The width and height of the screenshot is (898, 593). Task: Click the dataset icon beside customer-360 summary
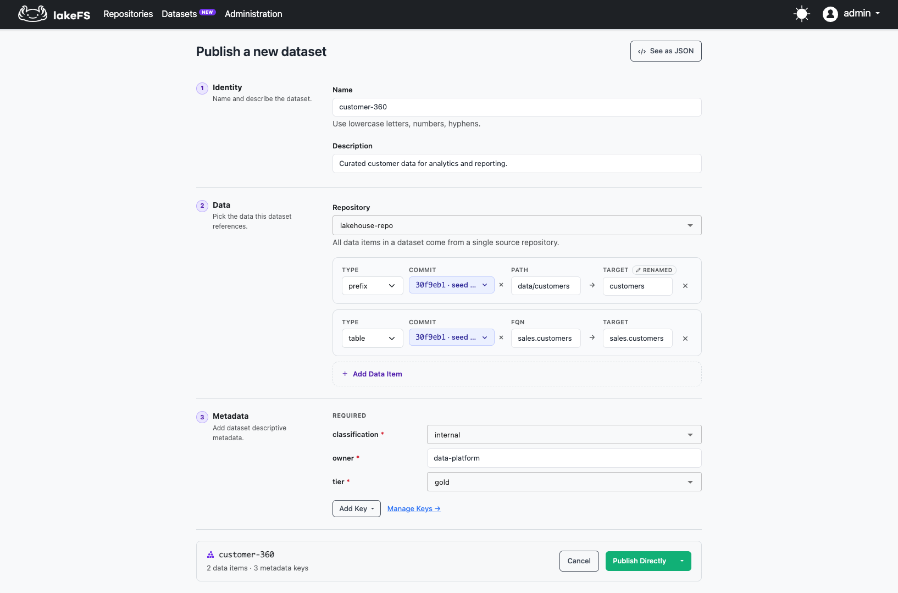(210, 555)
